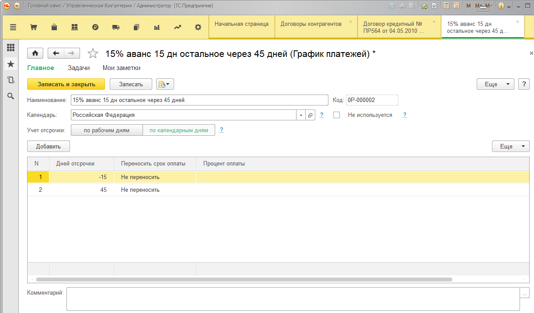Viewport: 534px width, 313px height.
Task: Expand the Календарь dropdown list
Action: pos(301,115)
